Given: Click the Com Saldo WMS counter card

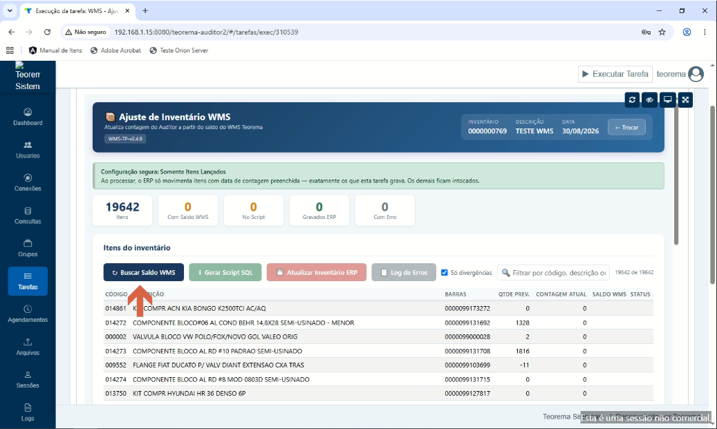Looking at the screenshot, I should (188, 211).
